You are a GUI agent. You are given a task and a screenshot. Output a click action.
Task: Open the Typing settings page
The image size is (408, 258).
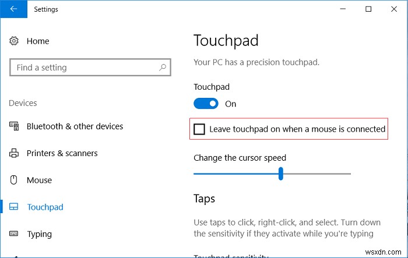[39, 234]
